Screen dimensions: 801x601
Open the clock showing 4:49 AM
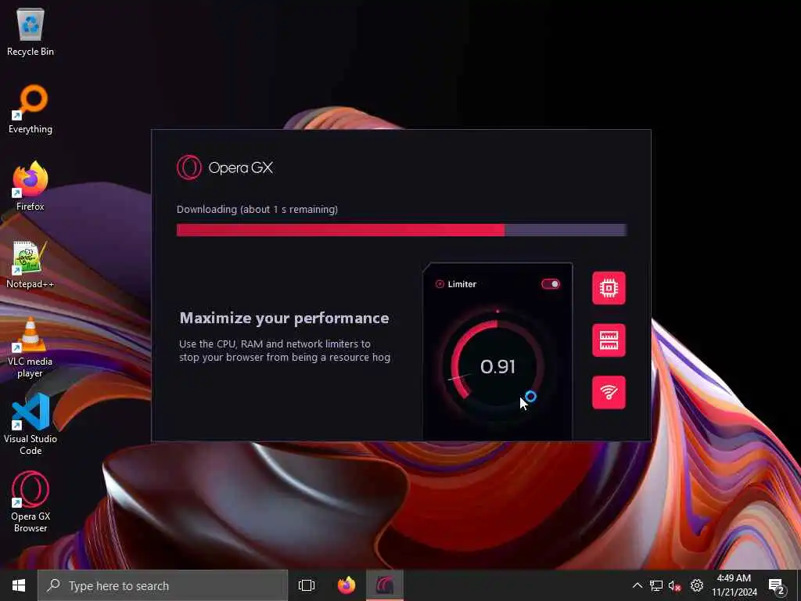tap(734, 585)
